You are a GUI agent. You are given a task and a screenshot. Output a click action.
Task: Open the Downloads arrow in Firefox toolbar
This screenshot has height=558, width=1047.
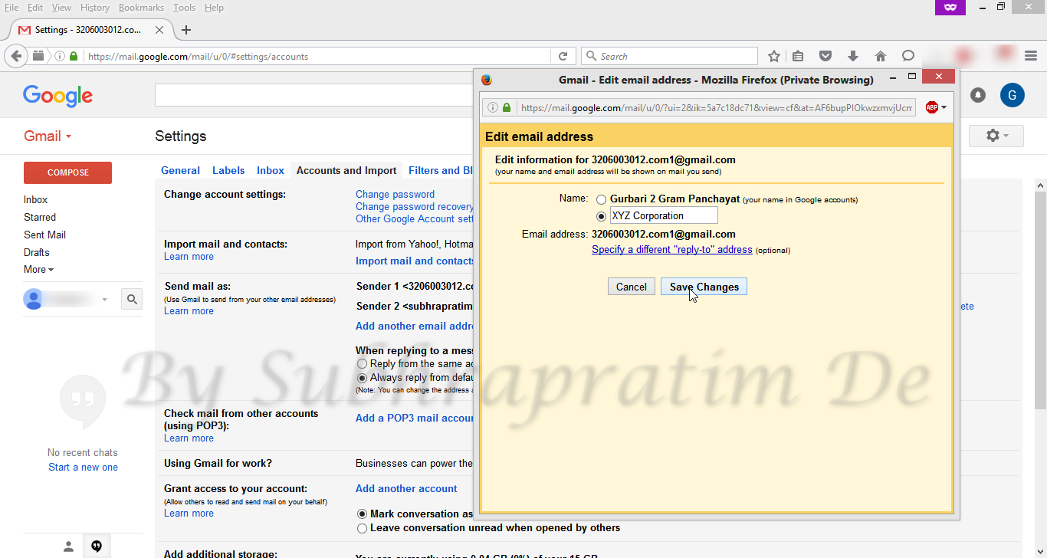(853, 56)
